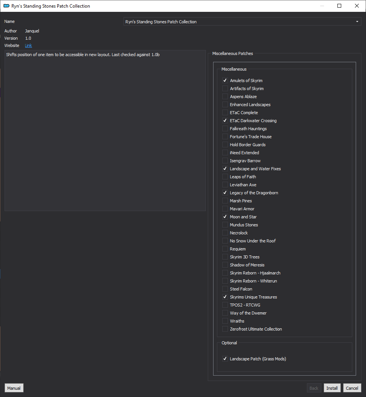Open the Website Link
Image resolution: width=366 pixels, height=397 pixels.
tap(28, 45)
